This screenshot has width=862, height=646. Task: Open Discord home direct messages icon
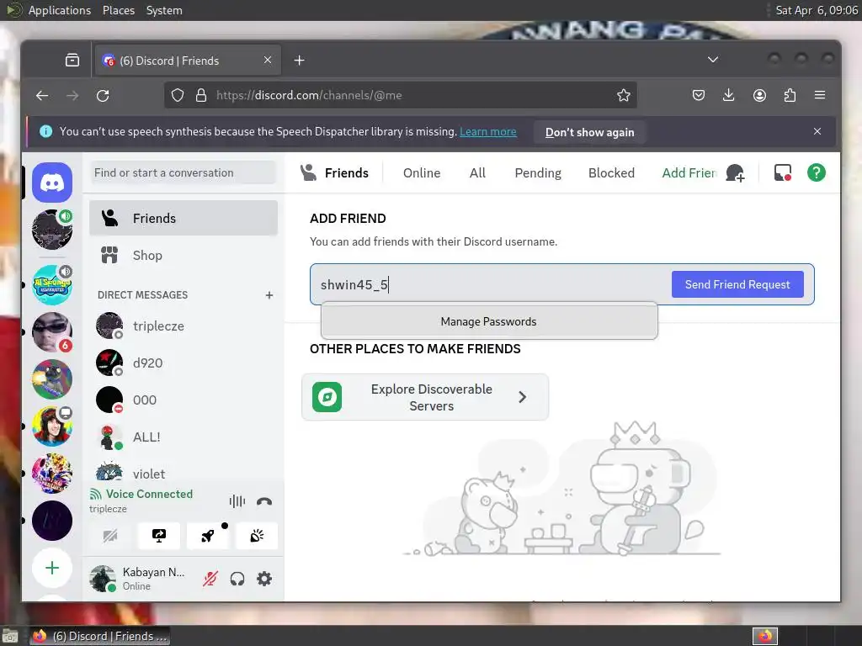point(52,183)
